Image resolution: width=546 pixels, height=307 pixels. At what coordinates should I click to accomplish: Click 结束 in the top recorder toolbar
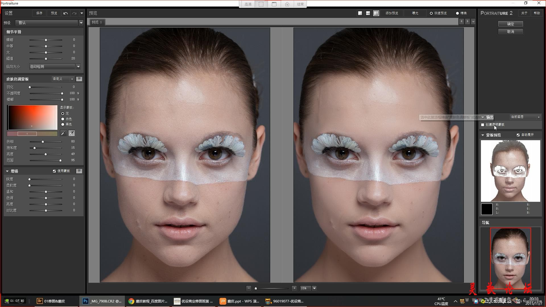click(300, 4)
